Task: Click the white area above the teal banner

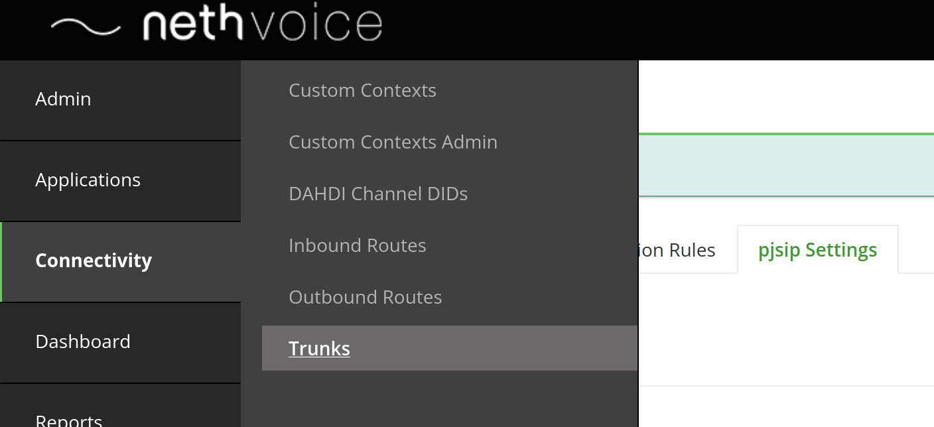Action: point(786,96)
